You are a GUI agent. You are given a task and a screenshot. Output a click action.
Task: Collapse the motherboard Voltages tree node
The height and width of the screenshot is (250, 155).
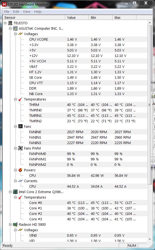[16, 34]
